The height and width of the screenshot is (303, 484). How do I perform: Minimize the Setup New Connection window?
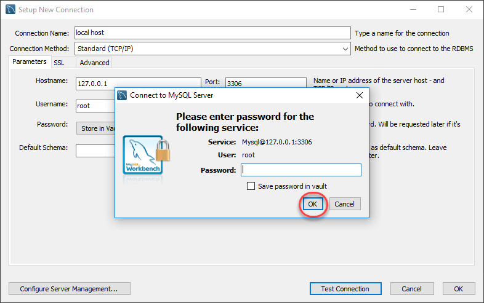pyautogui.click(x=413, y=10)
